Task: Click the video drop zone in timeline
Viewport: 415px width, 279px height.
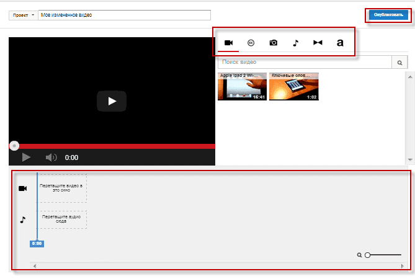Action: (61, 188)
